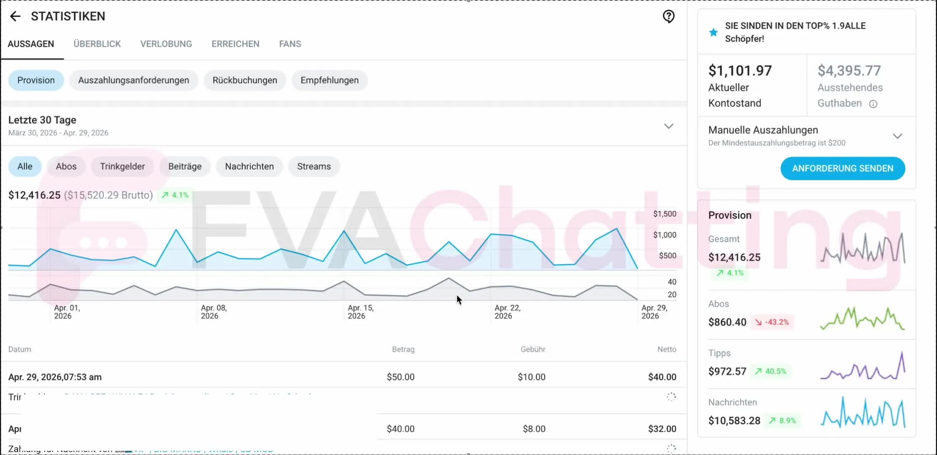
Task: Select the Auszahlungsanforderungen chip
Action: (x=134, y=80)
